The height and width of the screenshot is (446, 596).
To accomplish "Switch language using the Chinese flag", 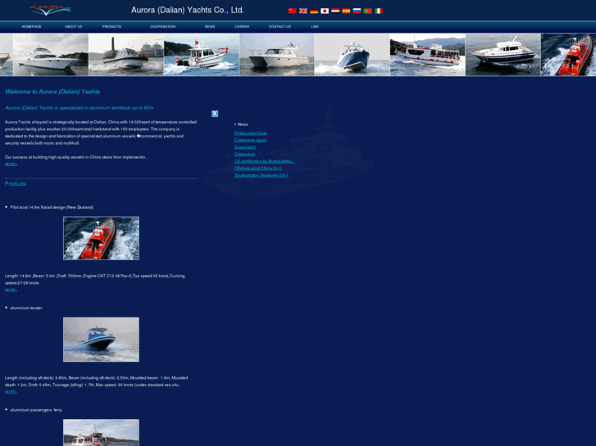I will tap(293, 11).
